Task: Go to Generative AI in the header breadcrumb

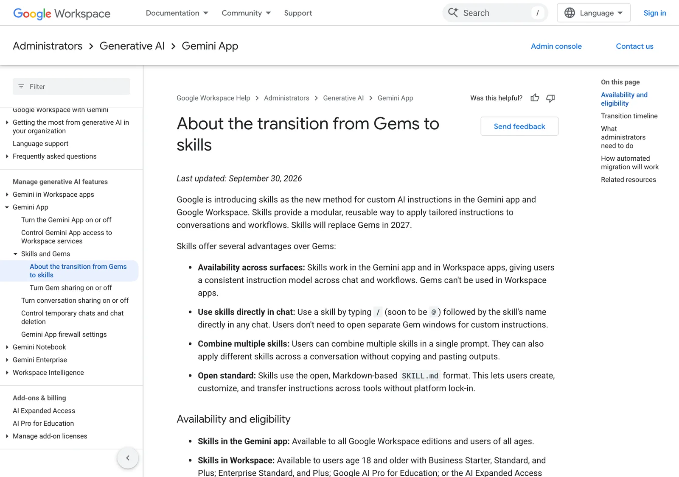Action: pos(132,46)
